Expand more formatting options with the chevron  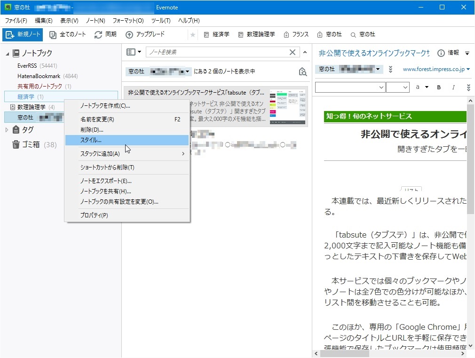(468, 88)
